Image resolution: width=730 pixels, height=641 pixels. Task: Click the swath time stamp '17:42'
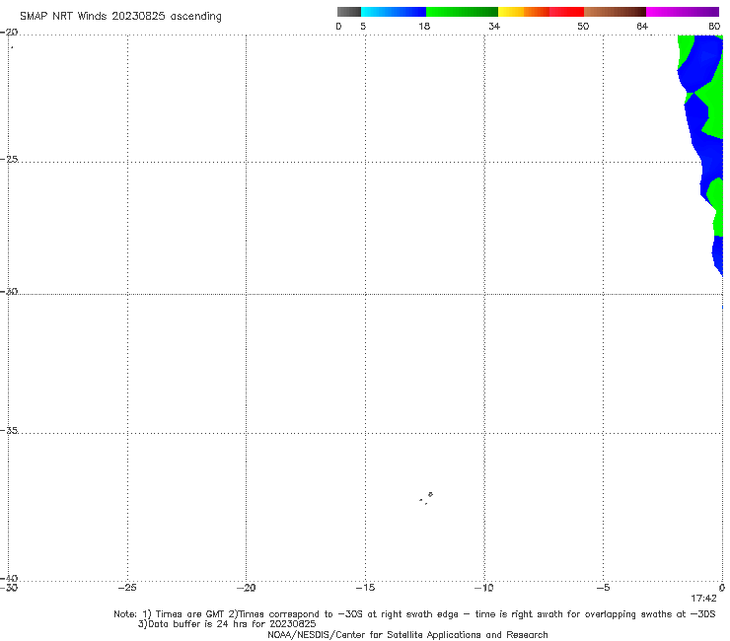(x=703, y=599)
